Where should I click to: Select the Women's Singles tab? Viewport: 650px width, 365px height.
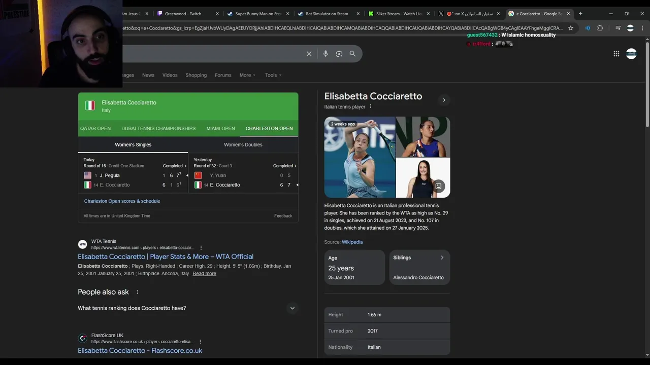[133, 144]
